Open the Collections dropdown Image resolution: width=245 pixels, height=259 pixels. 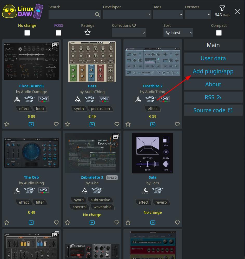coord(129,33)
